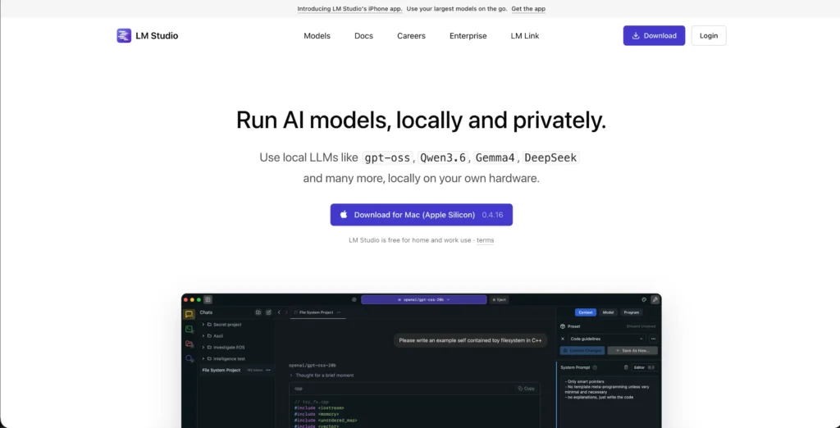Toggle the sidebar panel icon beside traffic lights
840x428 pixels.
208,299
